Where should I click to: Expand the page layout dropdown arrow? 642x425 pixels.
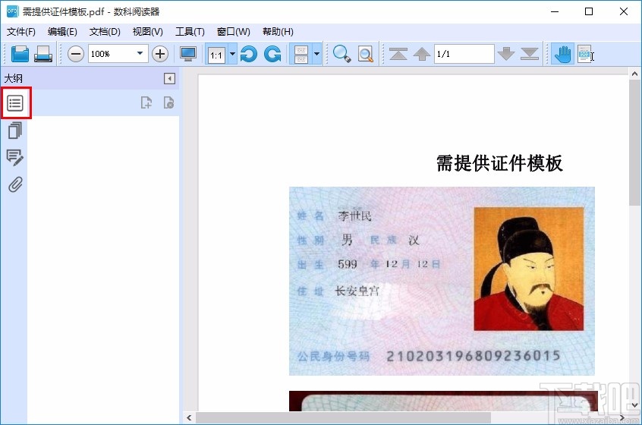click(316, 54)
